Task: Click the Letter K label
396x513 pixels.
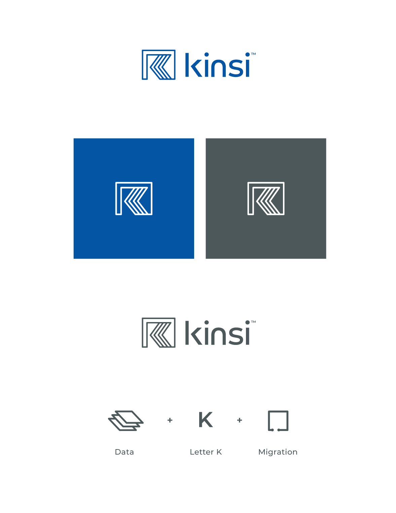Action: click(206, 452)
